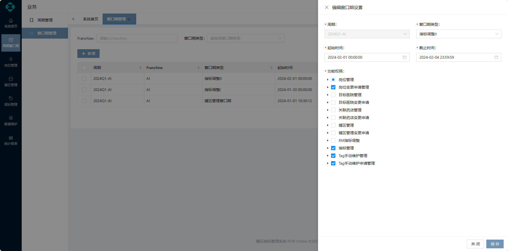Check 目标医院管理 permission
This screenshot has width=508, height=251.
tap(333, 95)
